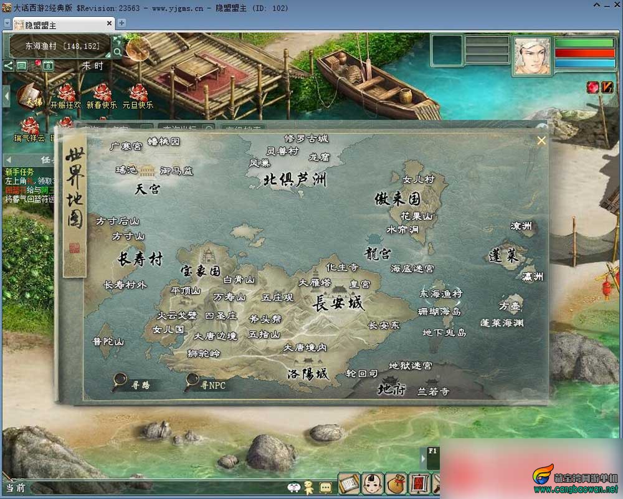The width and height of the screenshot is (623, 499).
Task: Click the chat speech bubble icon
Action: tap(325, 487)
